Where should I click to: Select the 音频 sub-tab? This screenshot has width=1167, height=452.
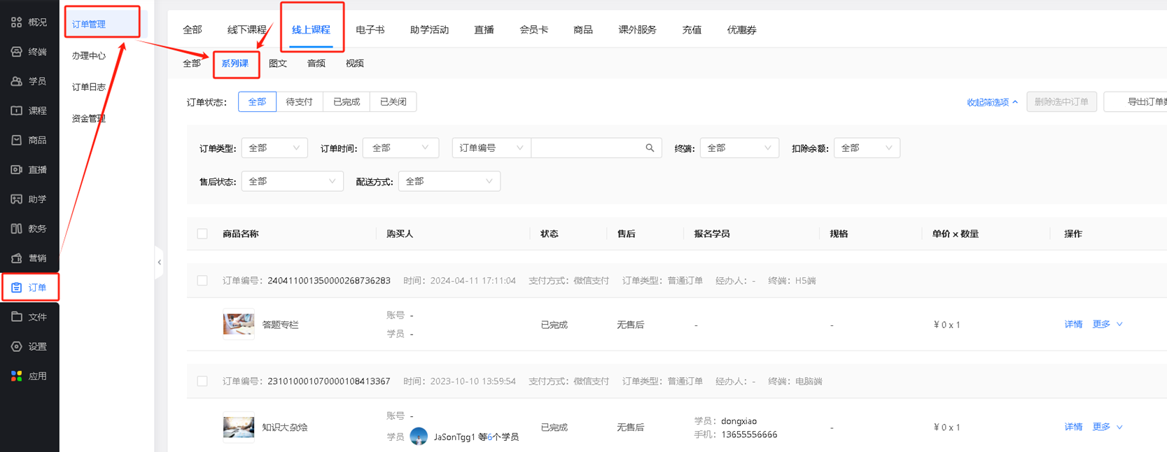[316, 64]
